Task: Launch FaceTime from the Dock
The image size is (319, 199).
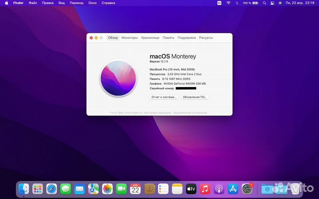Action: 121,189
